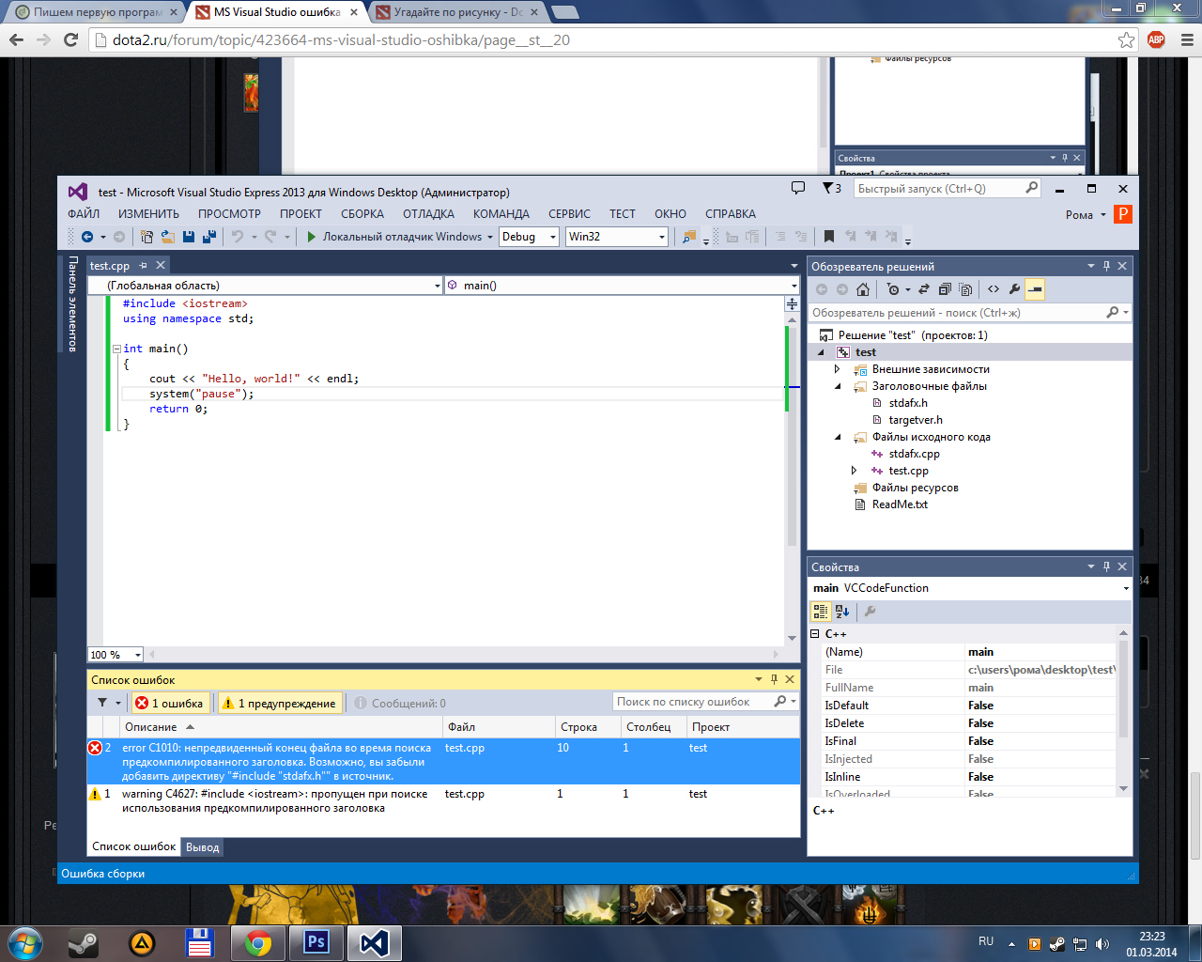Viewport: 1202px width, 962px height.
Task: Click the 'Рома' account name
Action: click(1079, 214)
